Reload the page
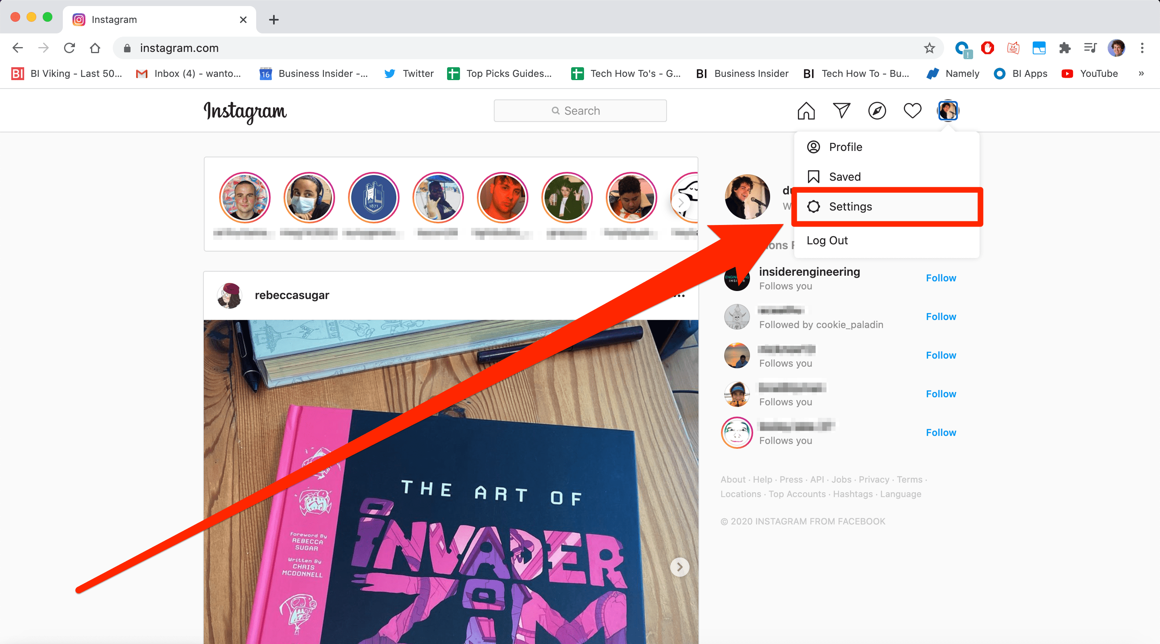 (x=69, y=48)
